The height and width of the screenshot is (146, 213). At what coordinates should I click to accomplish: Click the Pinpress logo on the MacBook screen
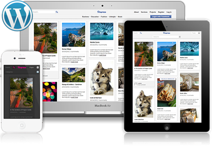[x=102, y=12]
